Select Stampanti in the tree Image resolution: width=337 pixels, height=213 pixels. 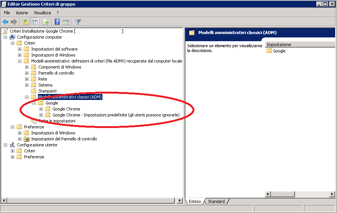47,91
